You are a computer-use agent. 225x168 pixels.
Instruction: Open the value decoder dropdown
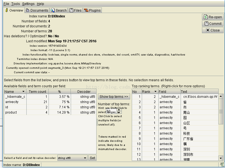[72, 158]
